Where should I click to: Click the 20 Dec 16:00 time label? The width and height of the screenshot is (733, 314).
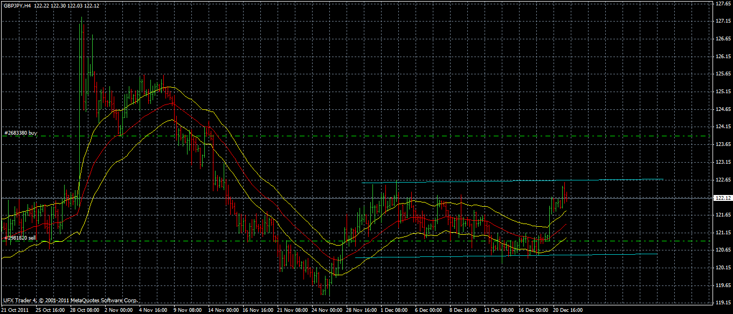(568, 310)
